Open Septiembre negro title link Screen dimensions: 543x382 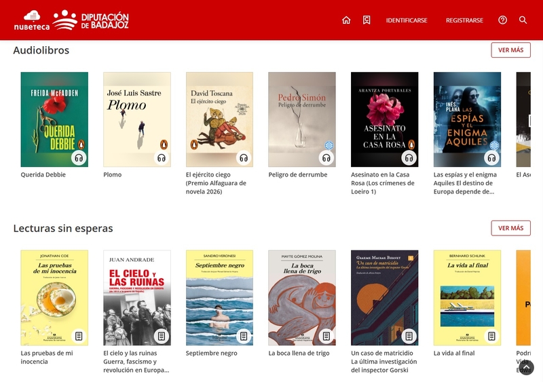point(212,353)
